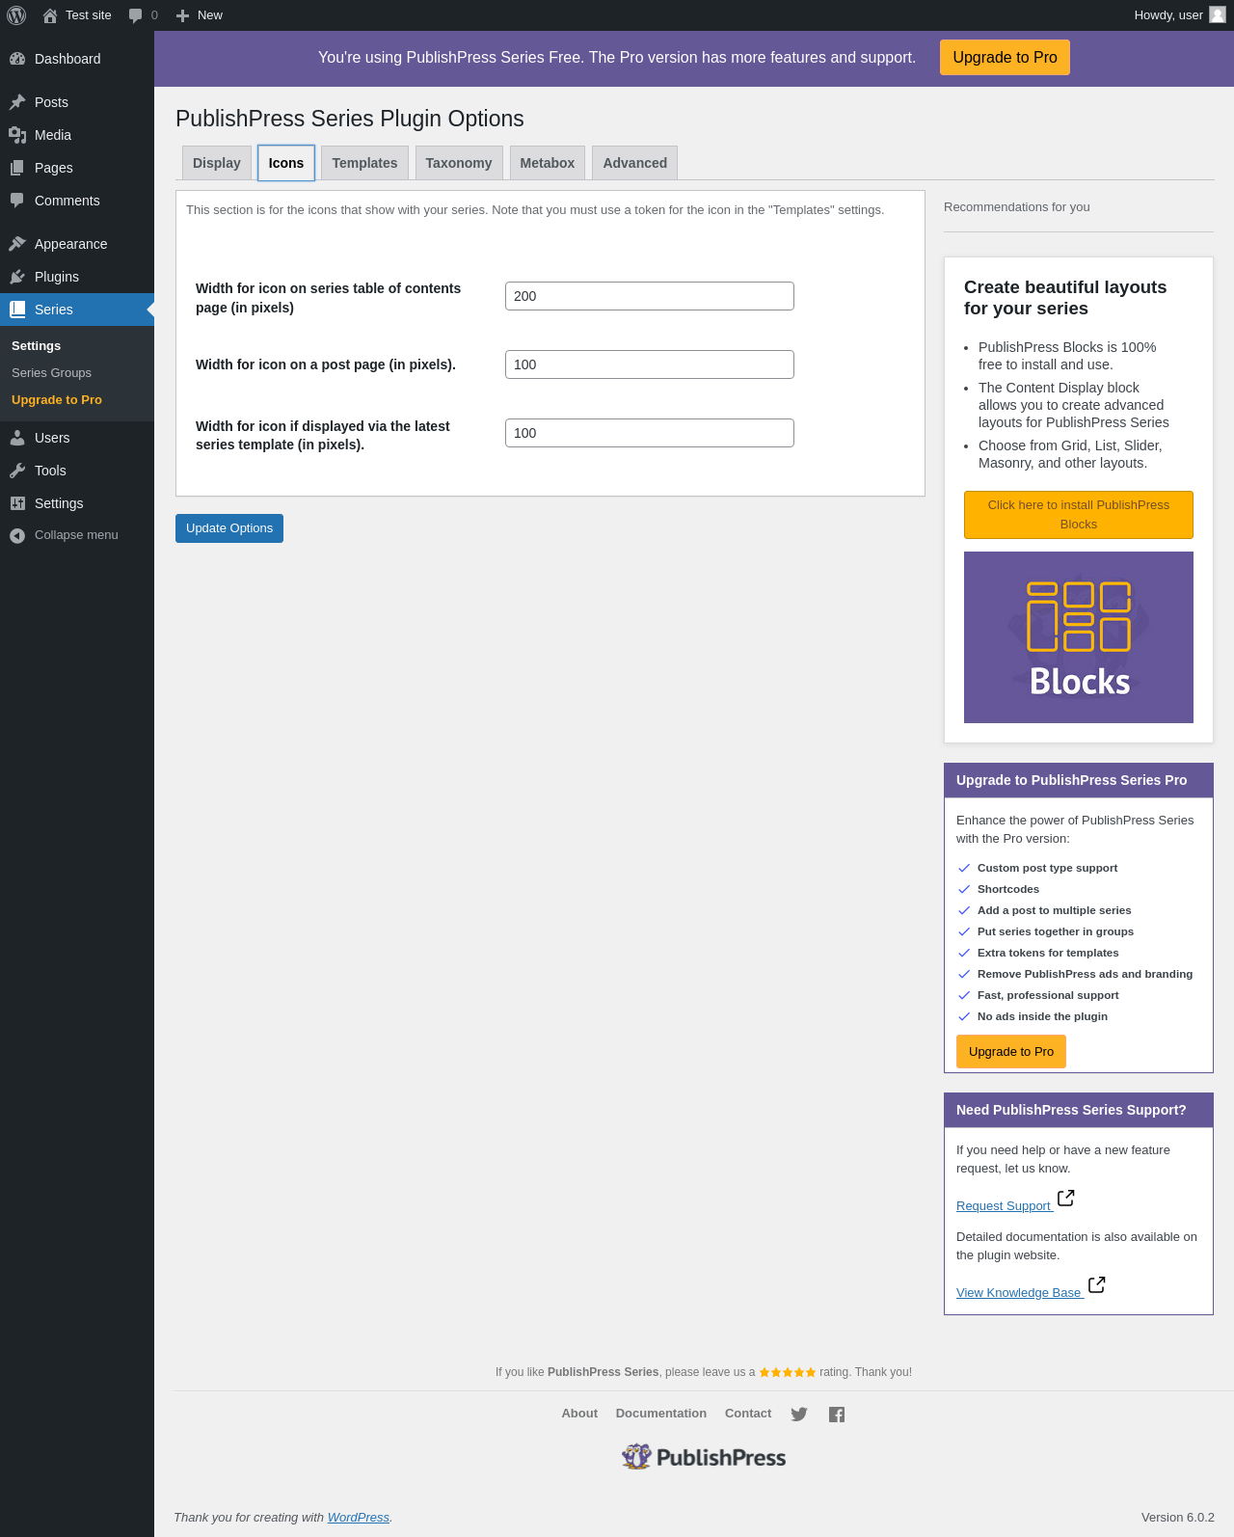Open the Test site link in admin bar
Viewport: 1234px width, 1537px height.
pyautogui.click(x=77, y=15)
